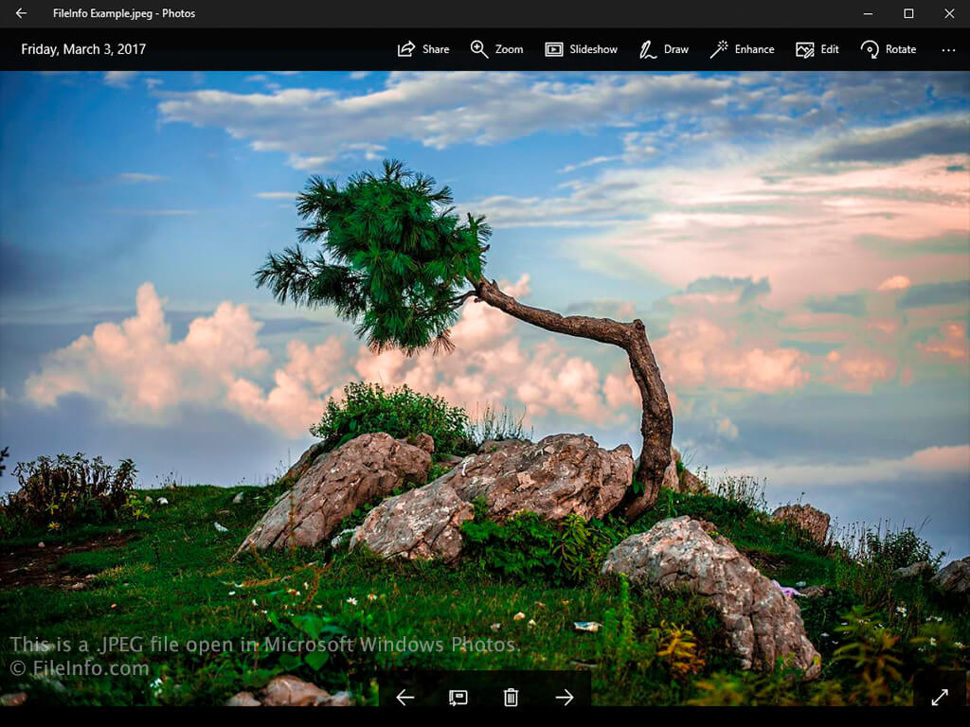Click the FileInfo Example.jpeg window title
970x727 pixels.
pyautogui.click(x=123, y=13)
